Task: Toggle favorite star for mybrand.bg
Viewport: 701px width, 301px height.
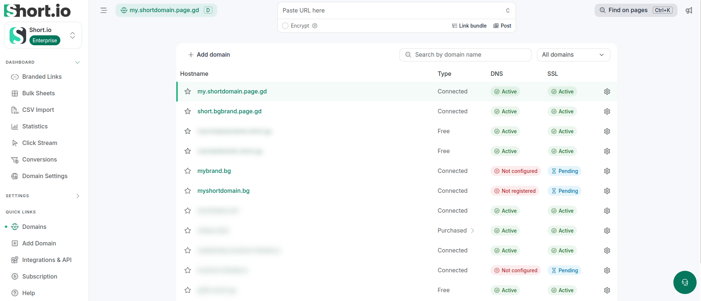Action: (x=188, y=171)
